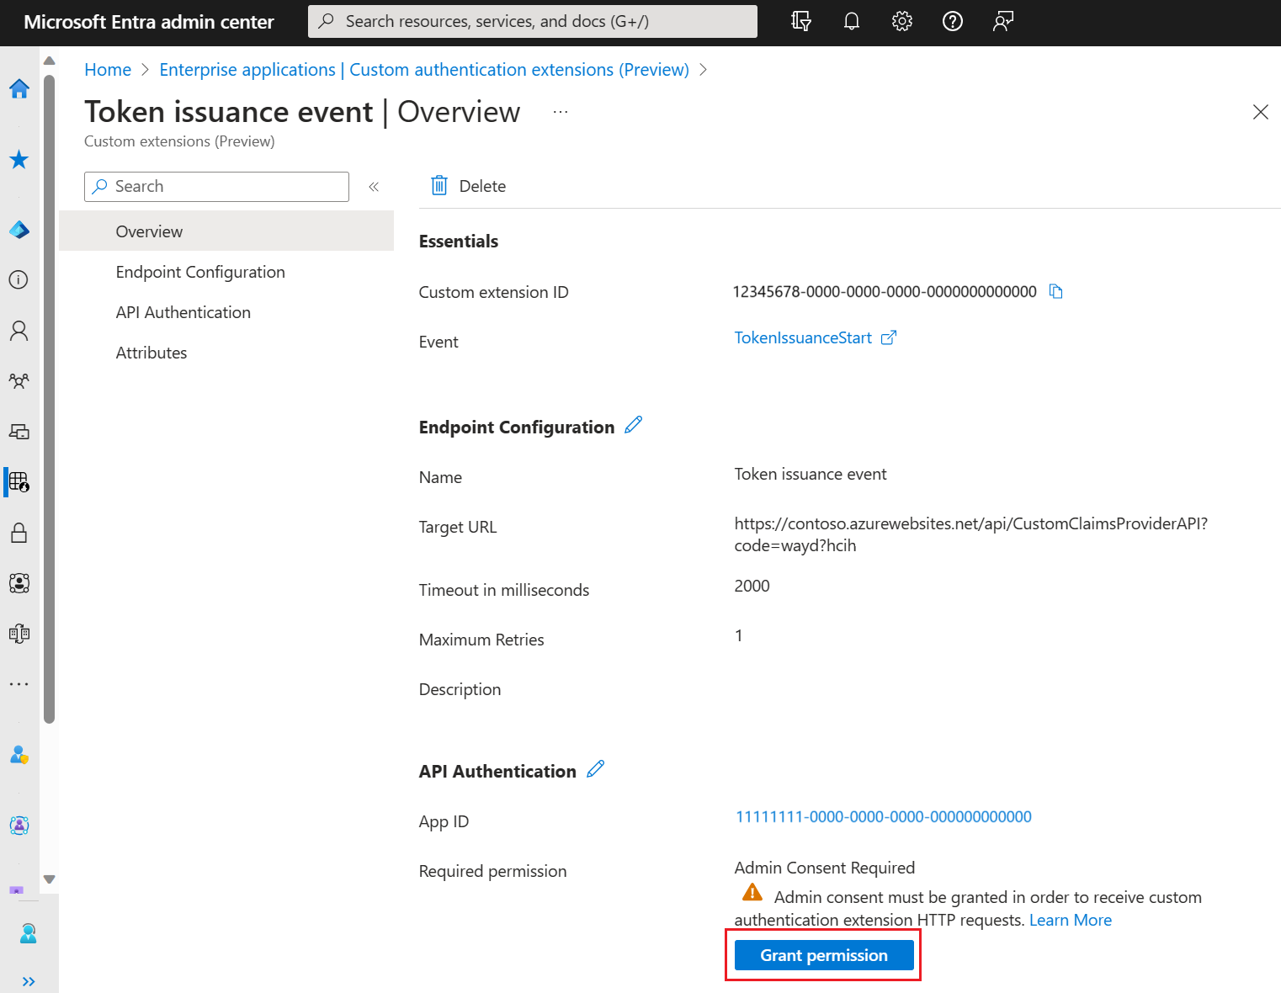This screenshot has width=1281, height=993.
Task: Open the feedback icon in top bar
Action: click(x=1002, y=21)
